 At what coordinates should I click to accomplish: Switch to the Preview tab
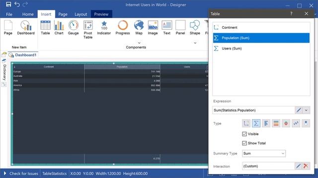coord(101,14)
